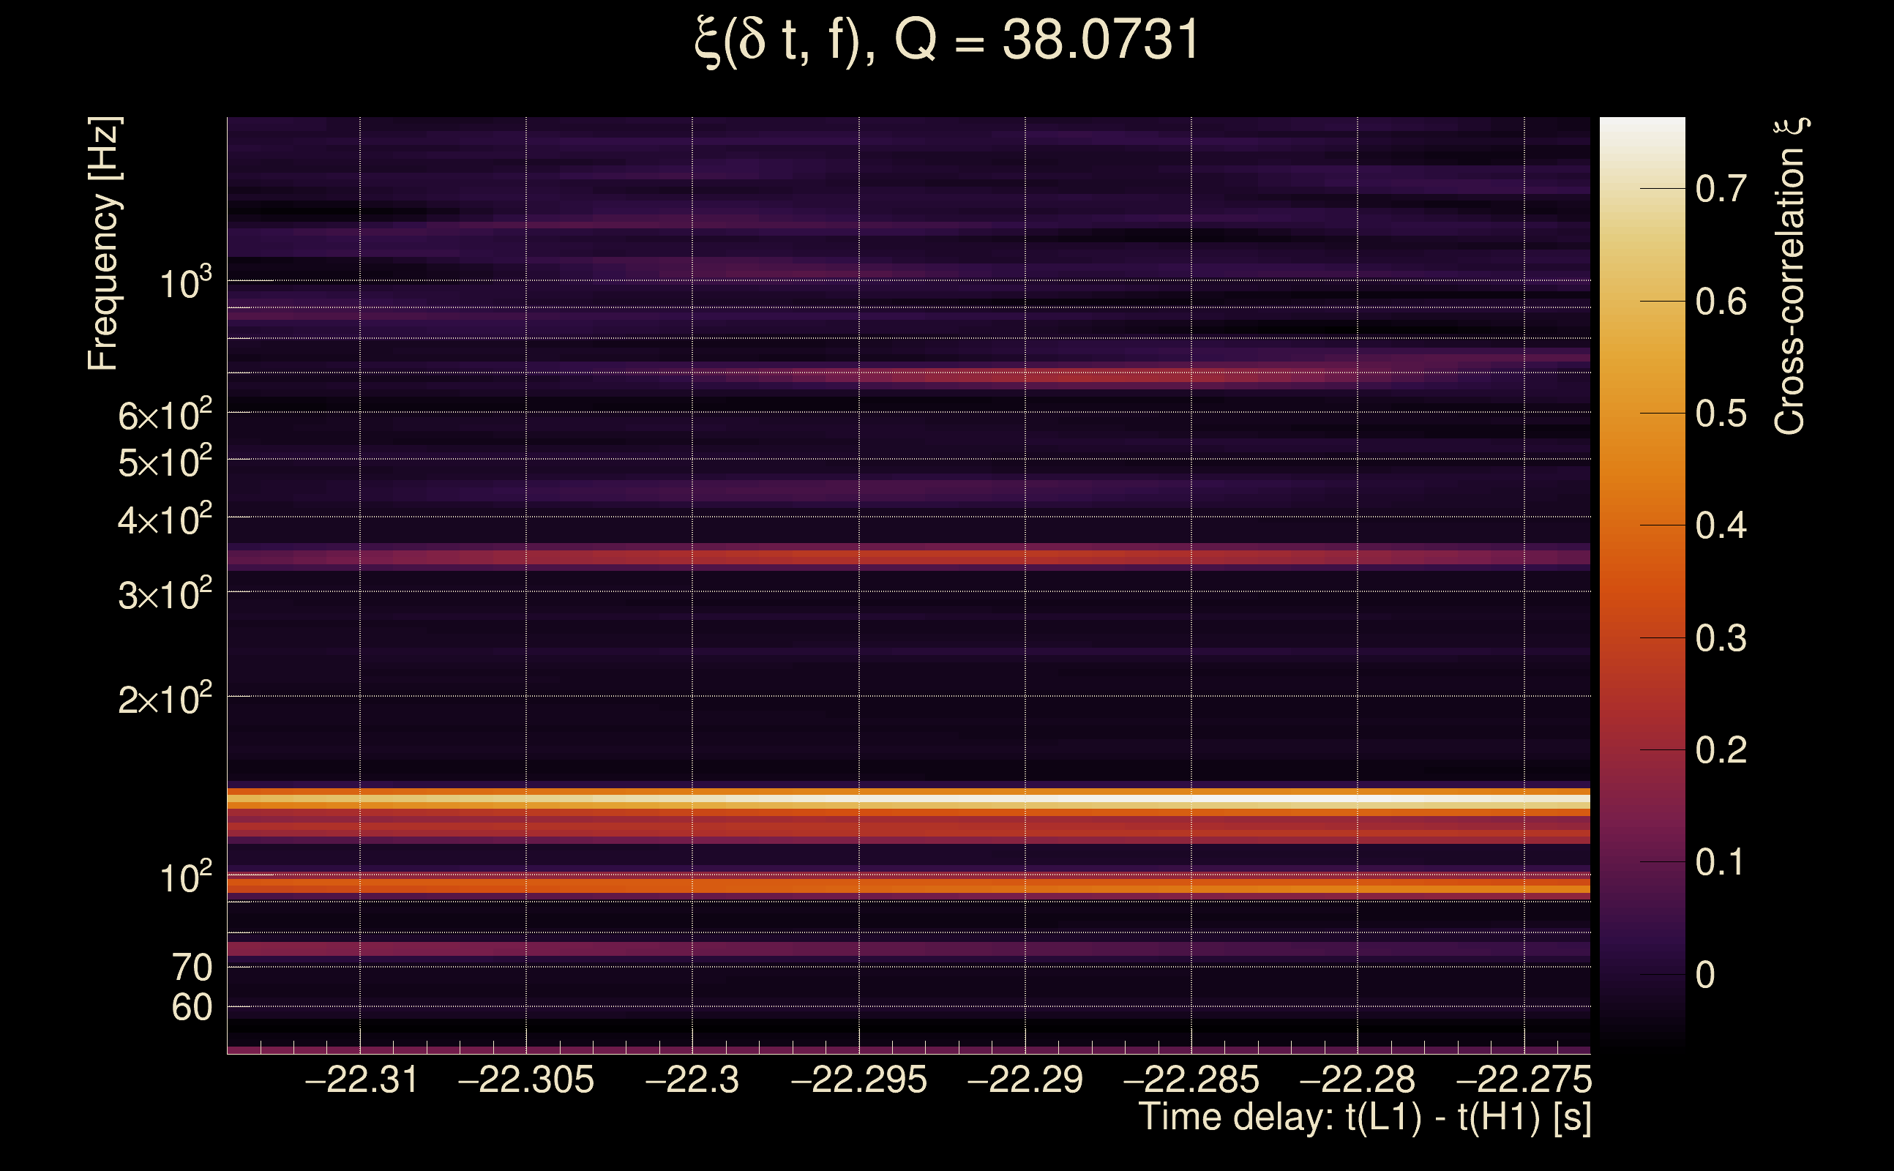Click the -22.275 x-axis tick label
The width and height of the screenshot is (1894, 1171).
1523,1080
